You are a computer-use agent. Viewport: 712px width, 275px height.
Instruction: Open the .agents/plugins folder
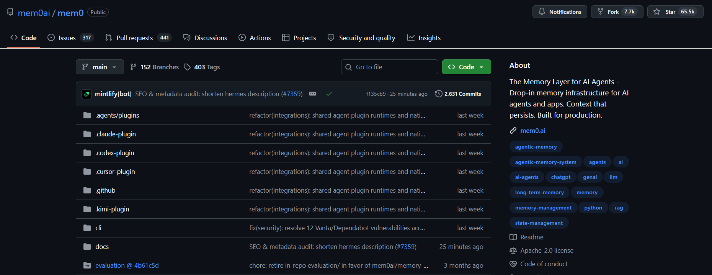tap(117, 115)
